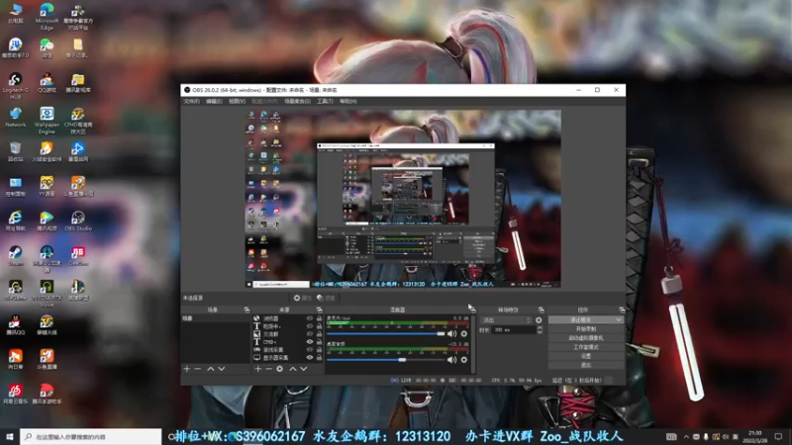Click Exit button in Controls panel
The height and width of the screenshot is (445, 792).
(x=585, y=365)
